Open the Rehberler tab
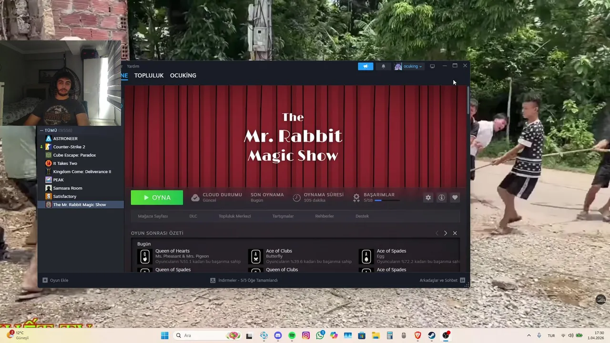Viewport: 610px width, 343px height. 325,216
